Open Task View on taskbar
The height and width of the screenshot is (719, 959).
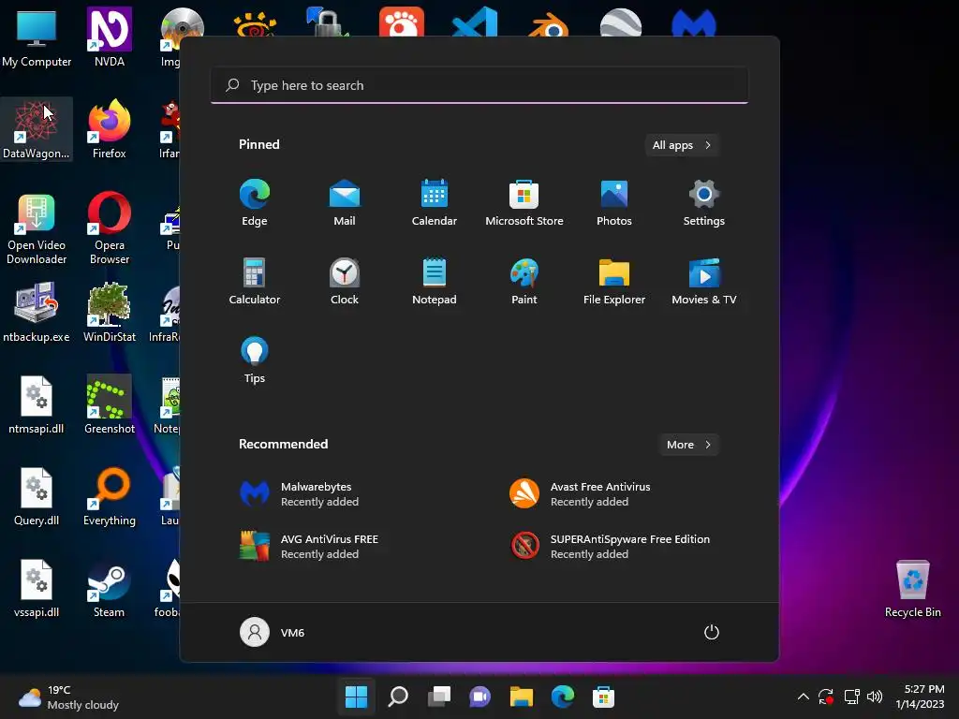point(439,697)
